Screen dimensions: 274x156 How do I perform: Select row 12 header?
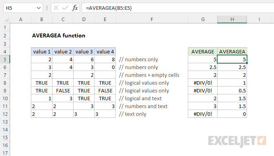click(5, 114)
